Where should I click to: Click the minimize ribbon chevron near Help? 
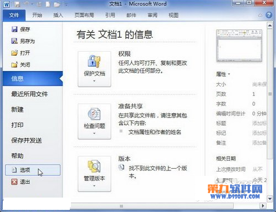pyautogui.click(x=260, y=15)
